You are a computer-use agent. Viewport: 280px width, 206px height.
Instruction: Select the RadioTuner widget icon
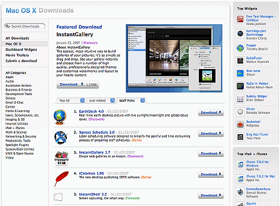tap(240, 61)
